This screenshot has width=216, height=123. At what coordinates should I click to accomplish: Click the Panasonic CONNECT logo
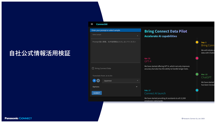[18, 118]
